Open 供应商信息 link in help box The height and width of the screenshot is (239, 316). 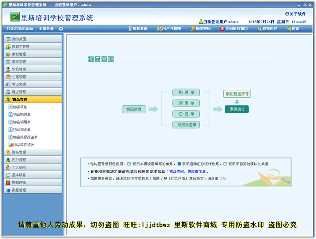click(x=197, y=171)
